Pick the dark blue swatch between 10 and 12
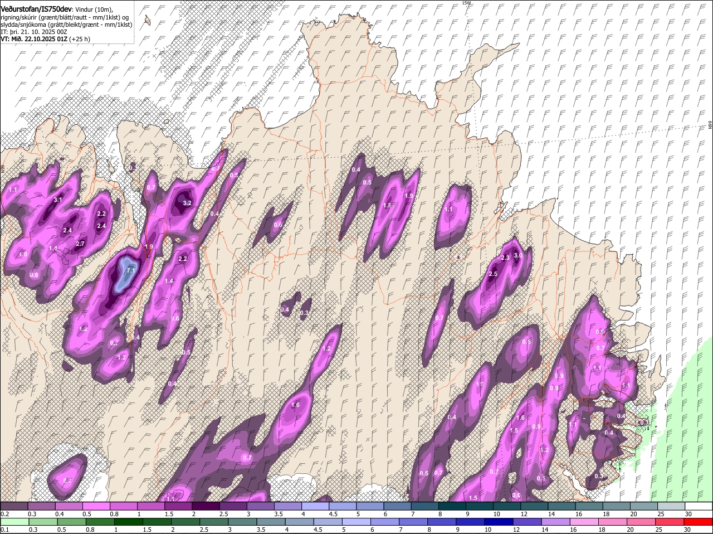 pyautogui.click(x=498, y=522)
